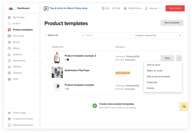The image size is (192, 133).
Task: Click the black color swatch under template example 2
Action: [68, 60]
